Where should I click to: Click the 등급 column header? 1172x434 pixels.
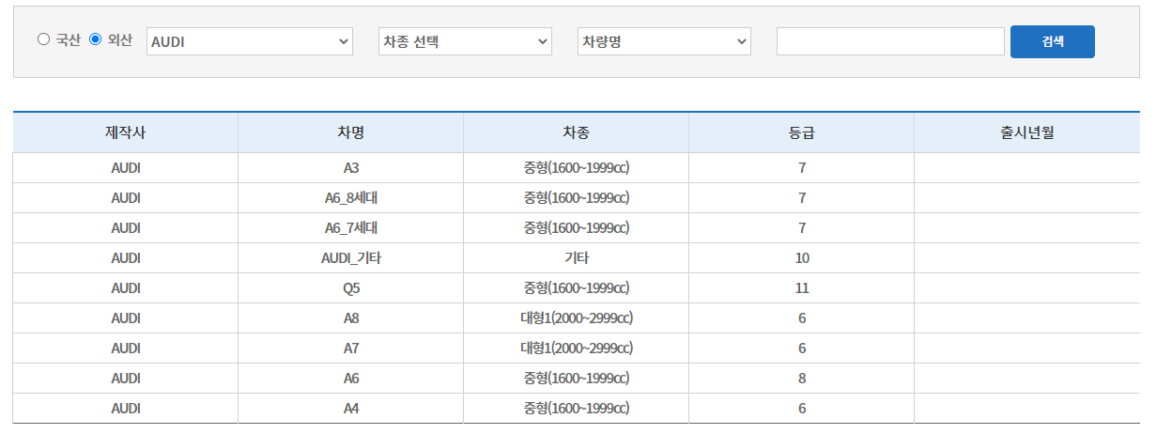801,132
